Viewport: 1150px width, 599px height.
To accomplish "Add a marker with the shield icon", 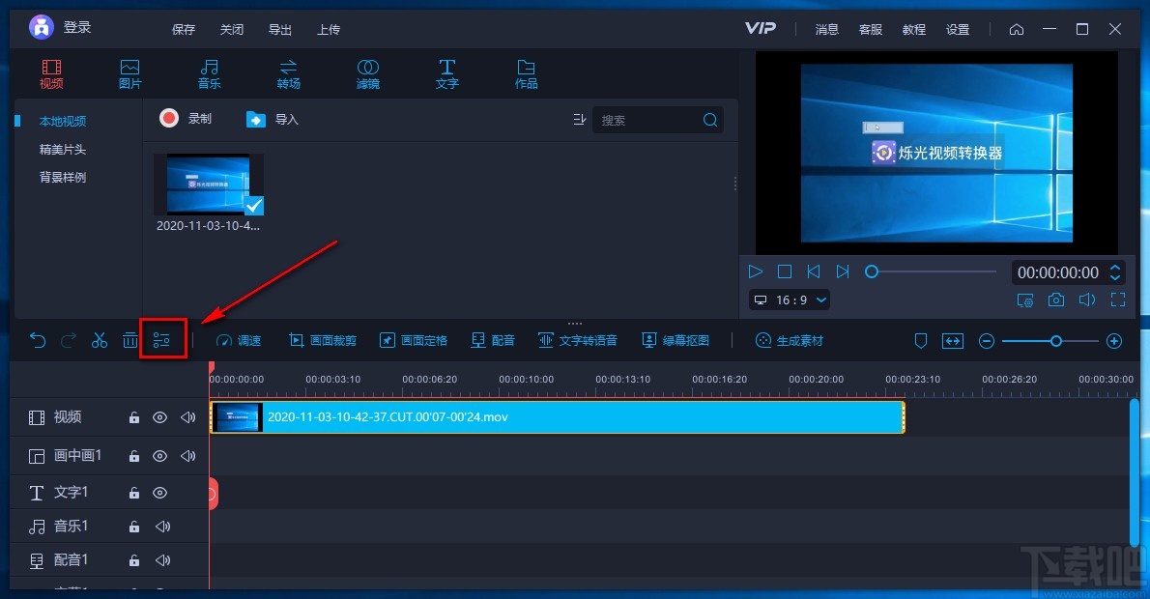I will [921, 340].
